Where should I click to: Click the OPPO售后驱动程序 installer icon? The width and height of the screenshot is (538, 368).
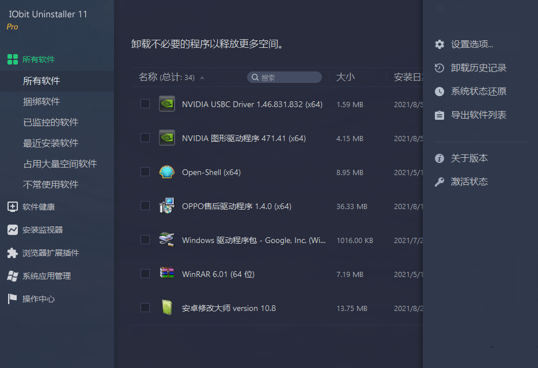click(167, 206)
